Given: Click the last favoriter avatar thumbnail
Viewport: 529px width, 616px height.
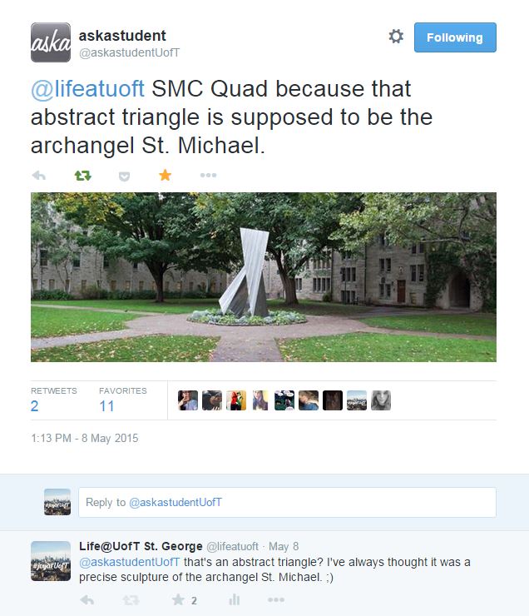Looking at the screenshot, I should (x=381, y=400).
